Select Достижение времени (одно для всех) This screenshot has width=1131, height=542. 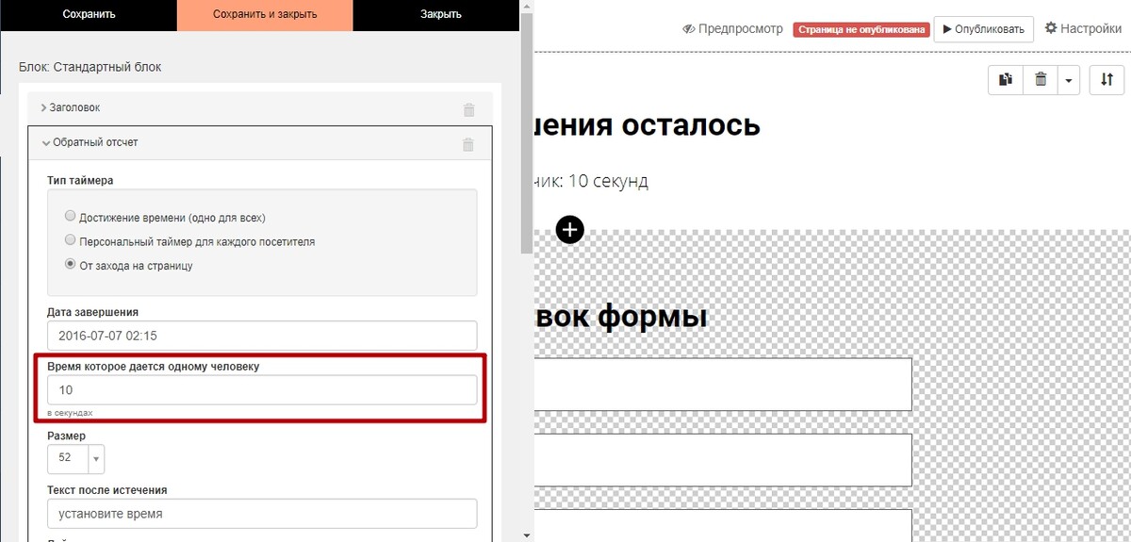70,216
